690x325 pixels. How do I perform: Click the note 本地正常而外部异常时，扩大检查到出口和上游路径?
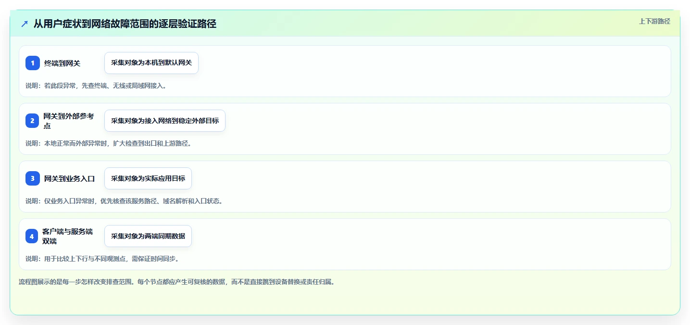pyautogui.click(x=109, y=143)
